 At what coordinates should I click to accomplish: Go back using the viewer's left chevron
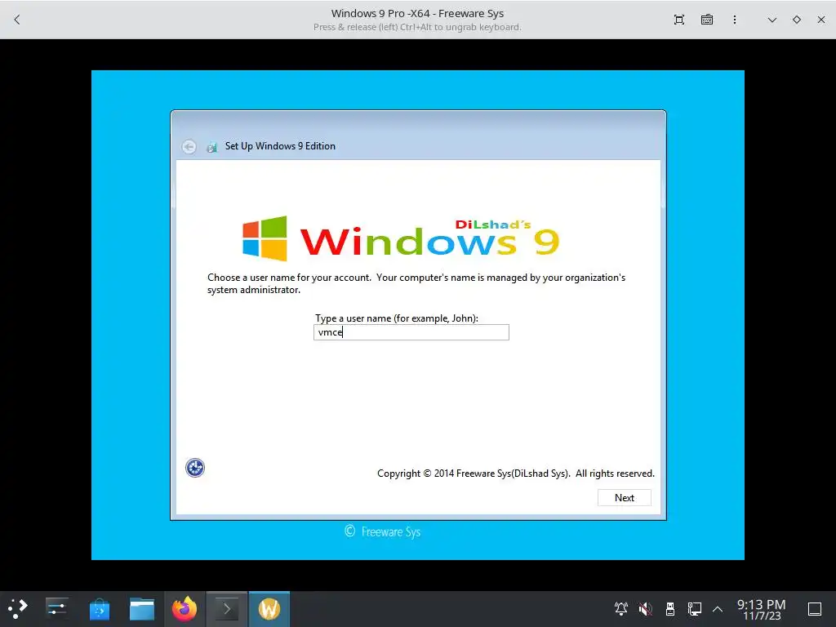(x=17, y=20)
